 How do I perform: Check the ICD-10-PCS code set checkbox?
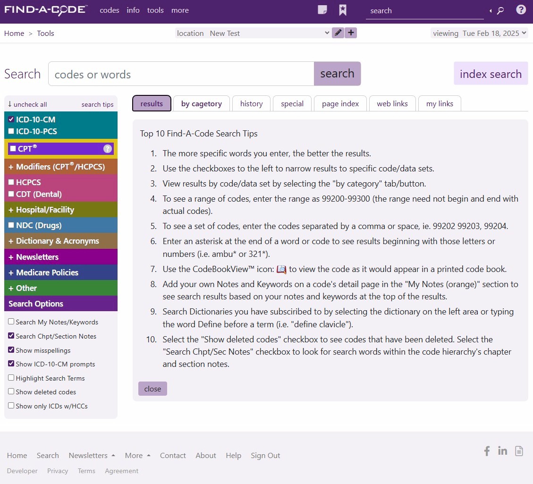(x=11, y=131)
